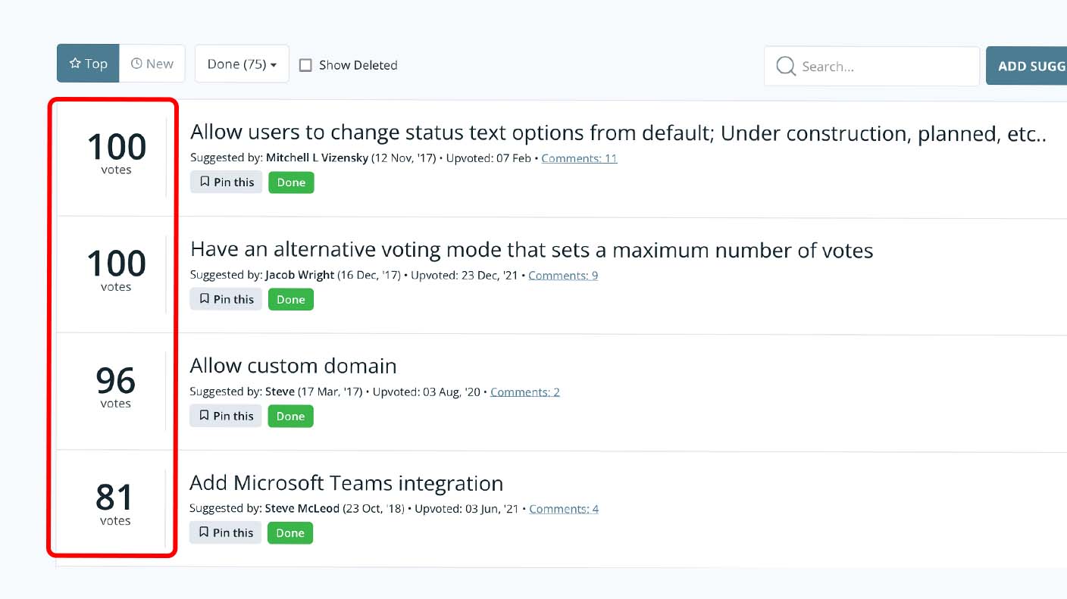
Task: Click the clock icon on New tab
Action: 136,64
